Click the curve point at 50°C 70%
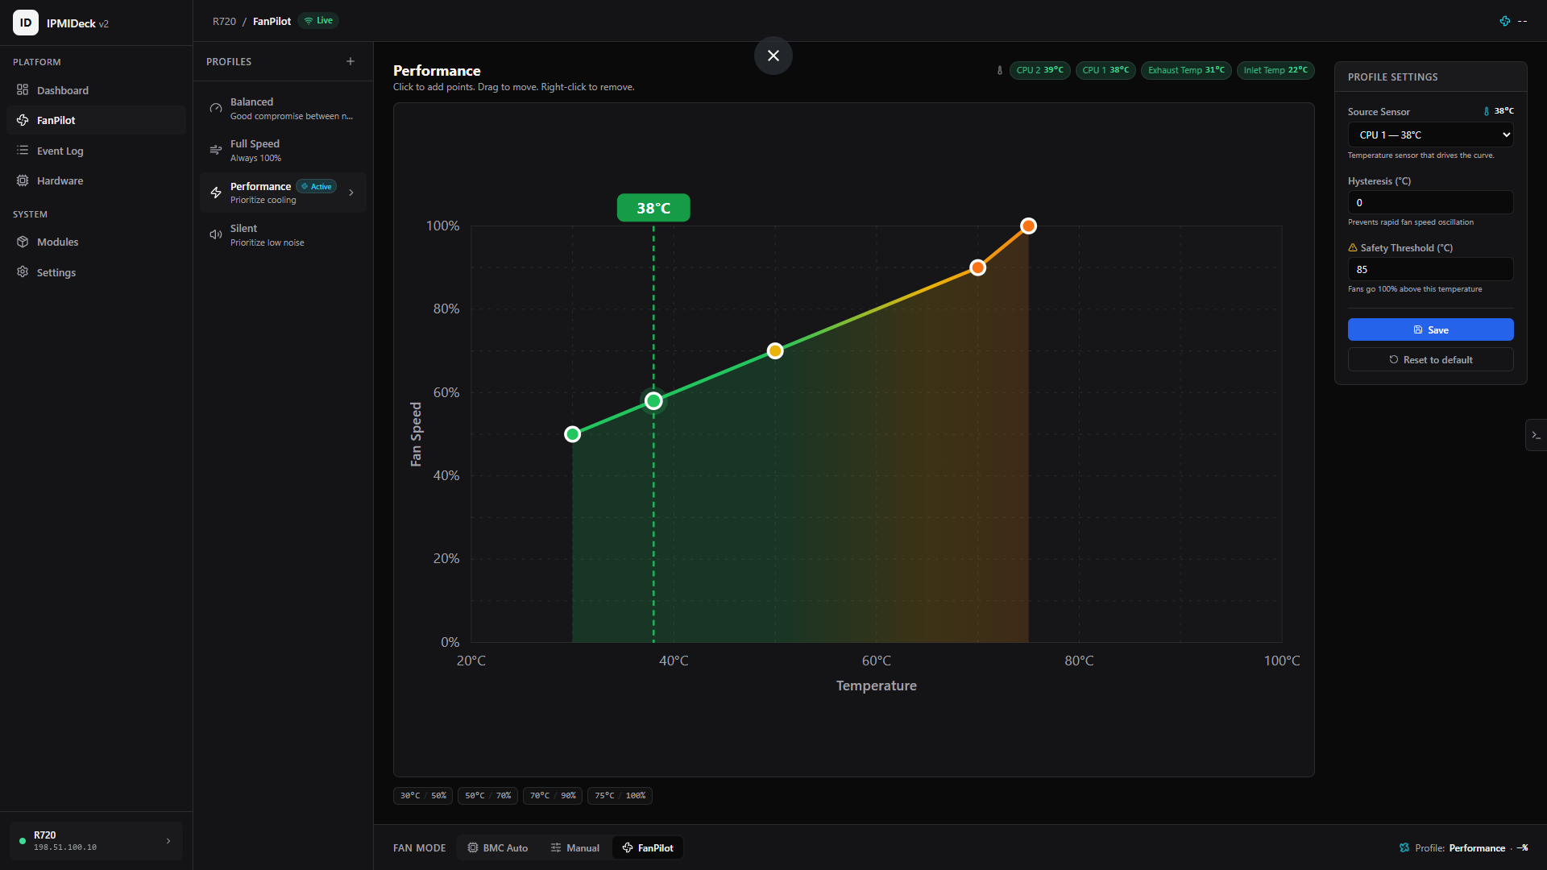 pos(775,350)
